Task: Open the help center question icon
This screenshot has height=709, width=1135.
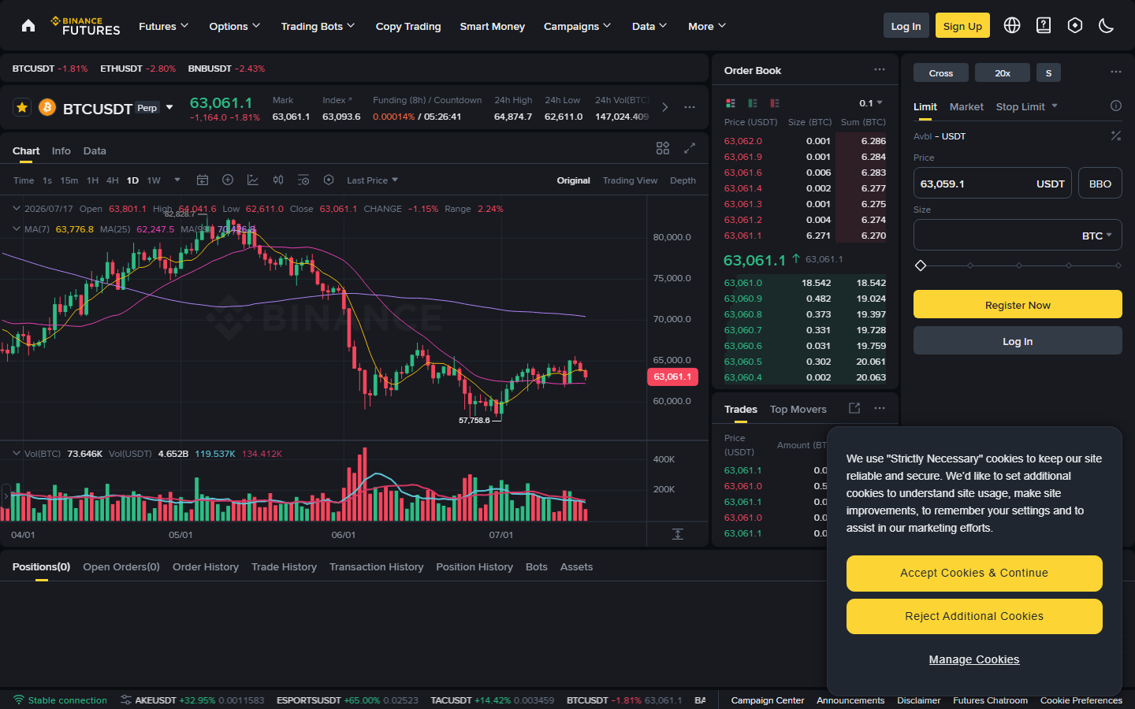Action: [1044, 26]
